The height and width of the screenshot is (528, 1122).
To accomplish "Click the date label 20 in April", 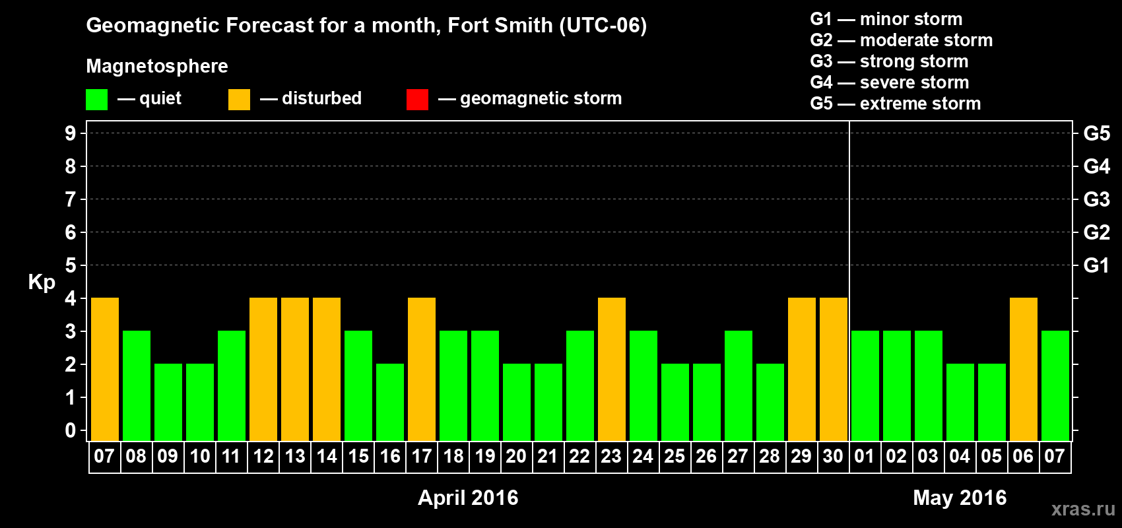I will 517,456.
